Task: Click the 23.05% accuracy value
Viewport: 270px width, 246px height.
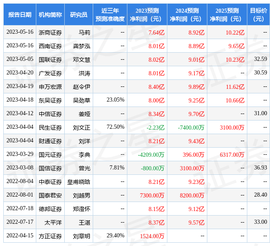Action: tap(115, 100)
